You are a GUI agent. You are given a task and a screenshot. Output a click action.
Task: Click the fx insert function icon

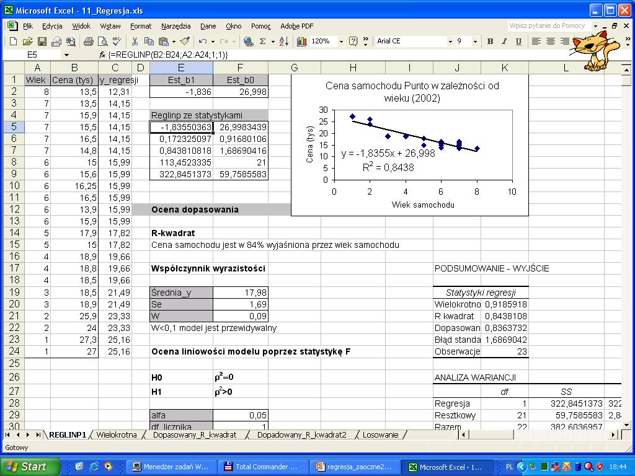(102, 55)
